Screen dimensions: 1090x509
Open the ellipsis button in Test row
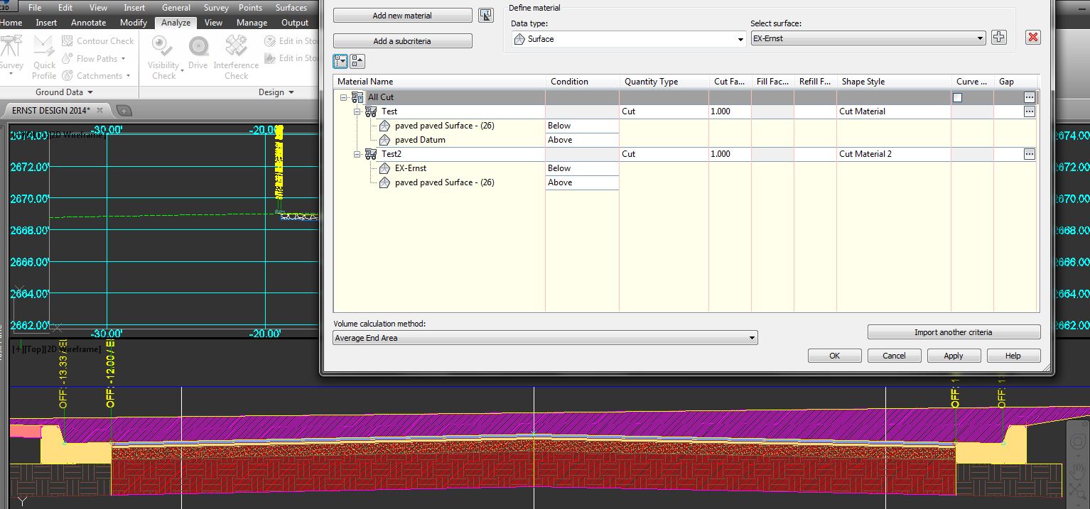[1029, 111]
